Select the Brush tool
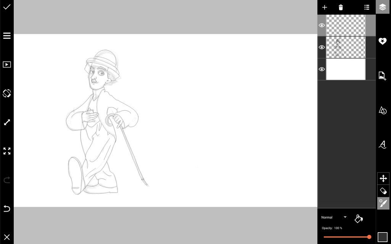The height and width of the screenshot is (244, 391). [x=383, y=204]
